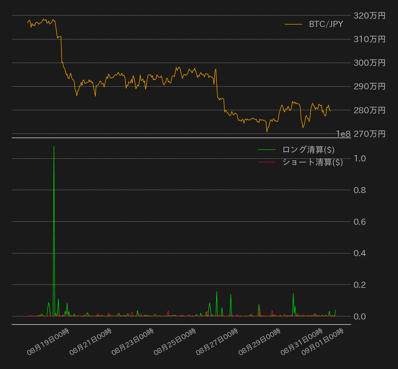
Task: Click the 1e8 scale exponent label
Action: click(x=343, y=134)
